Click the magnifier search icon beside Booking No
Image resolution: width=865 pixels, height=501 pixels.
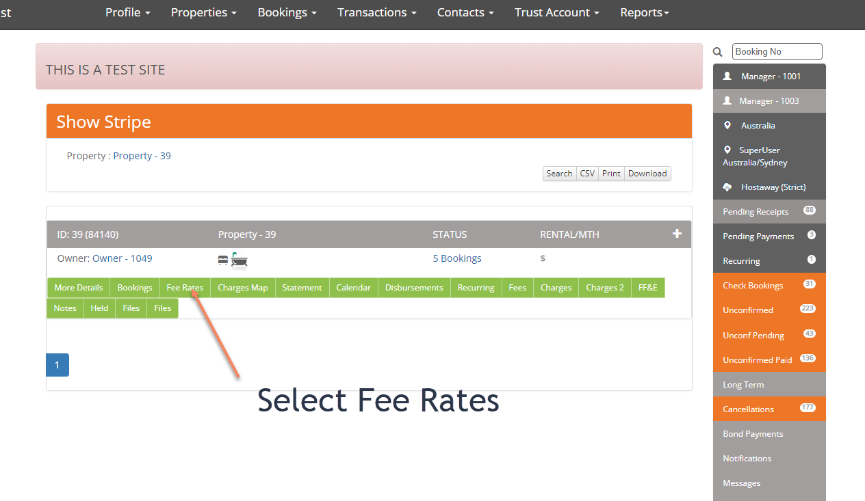pos(717,52)
